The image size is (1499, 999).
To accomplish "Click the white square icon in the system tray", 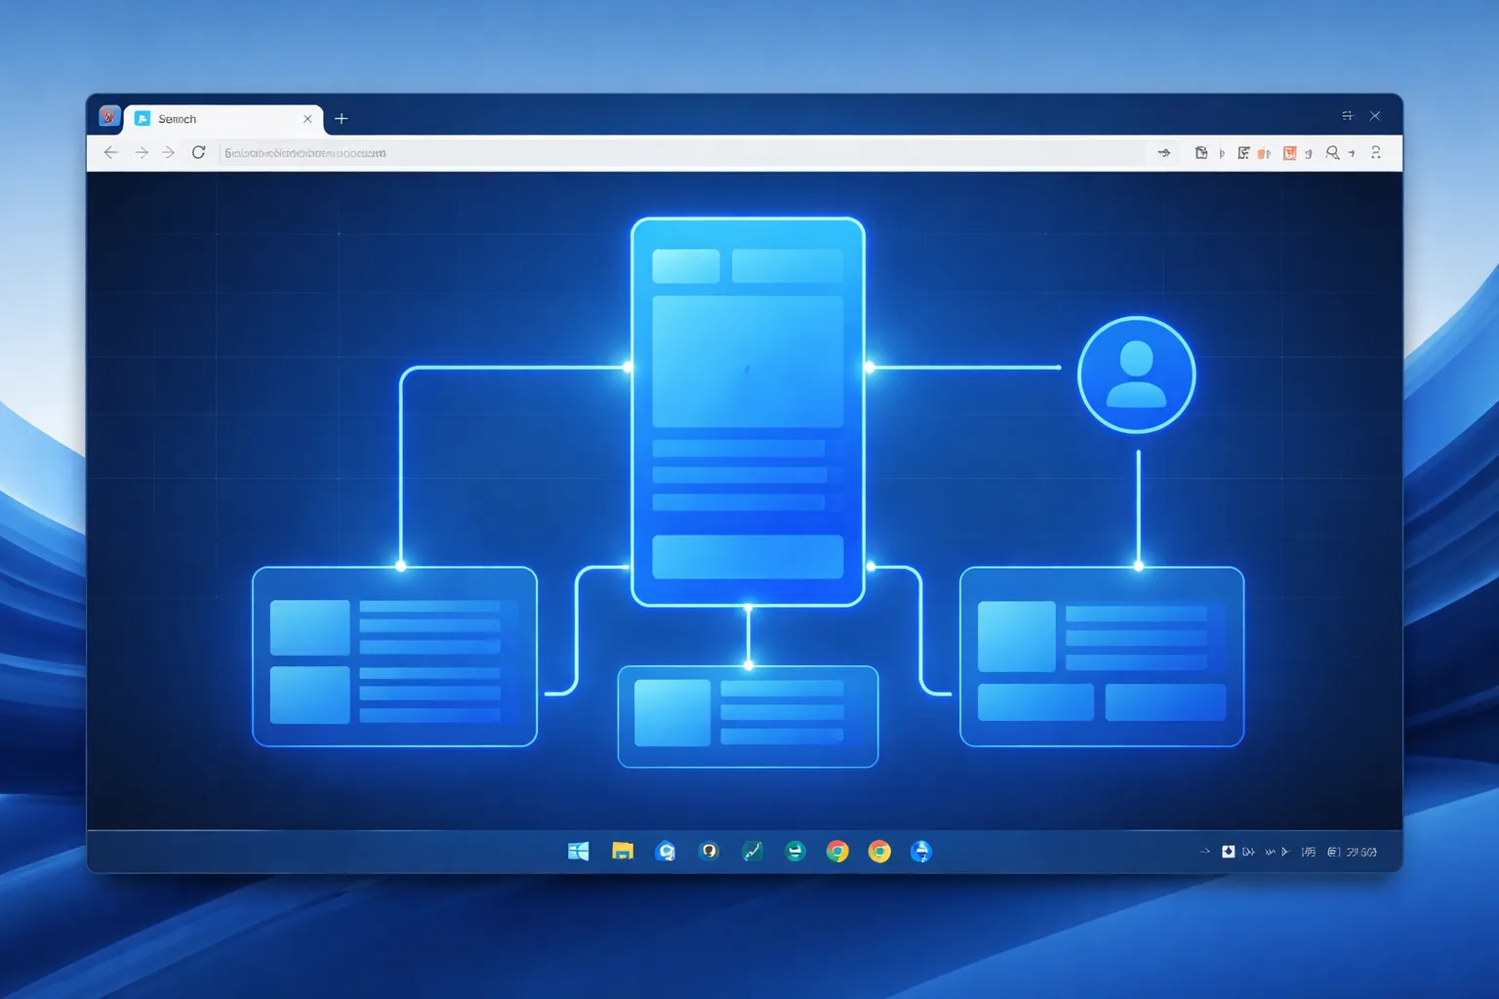I will click(x=1229, y=852).
